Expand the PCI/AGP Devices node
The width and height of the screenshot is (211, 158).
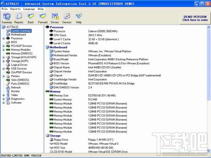3,46
